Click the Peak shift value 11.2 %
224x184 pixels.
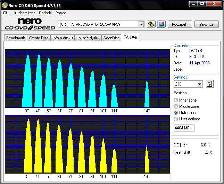[206, 152]
